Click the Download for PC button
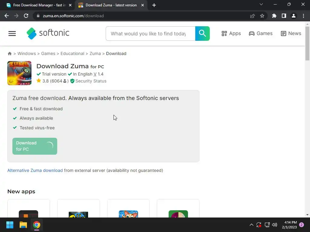 point(35,146)
